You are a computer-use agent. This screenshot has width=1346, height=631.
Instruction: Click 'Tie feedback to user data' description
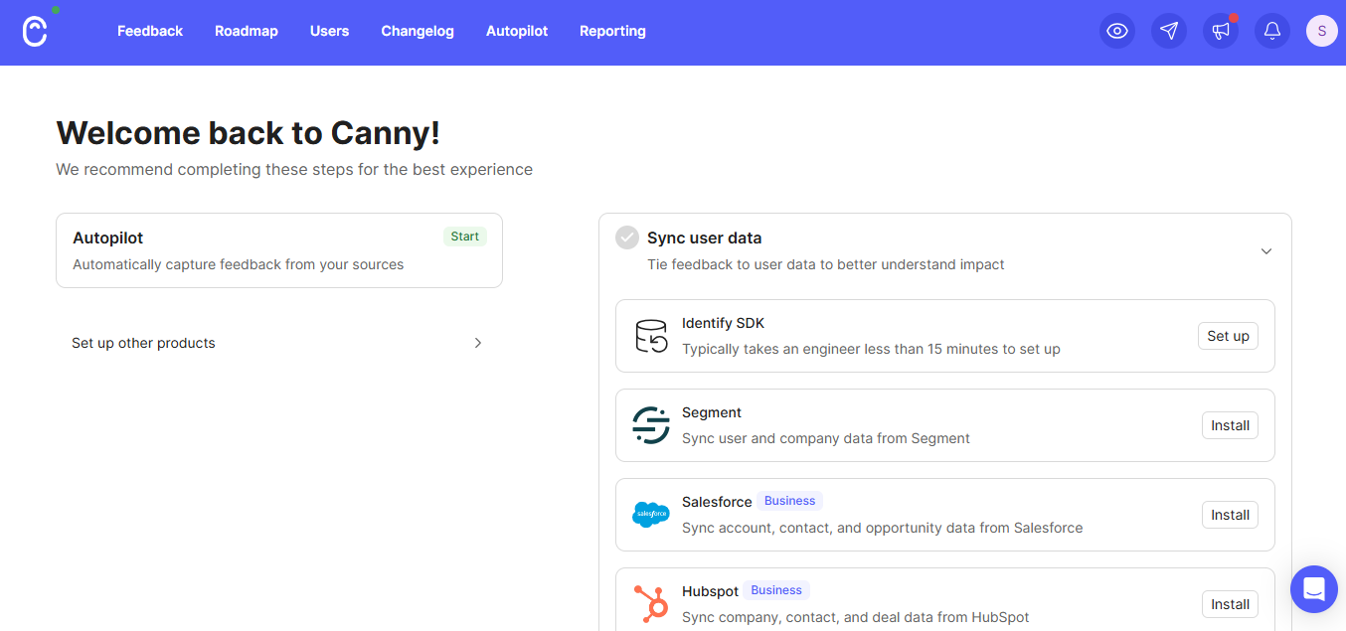tap(826, 264)
